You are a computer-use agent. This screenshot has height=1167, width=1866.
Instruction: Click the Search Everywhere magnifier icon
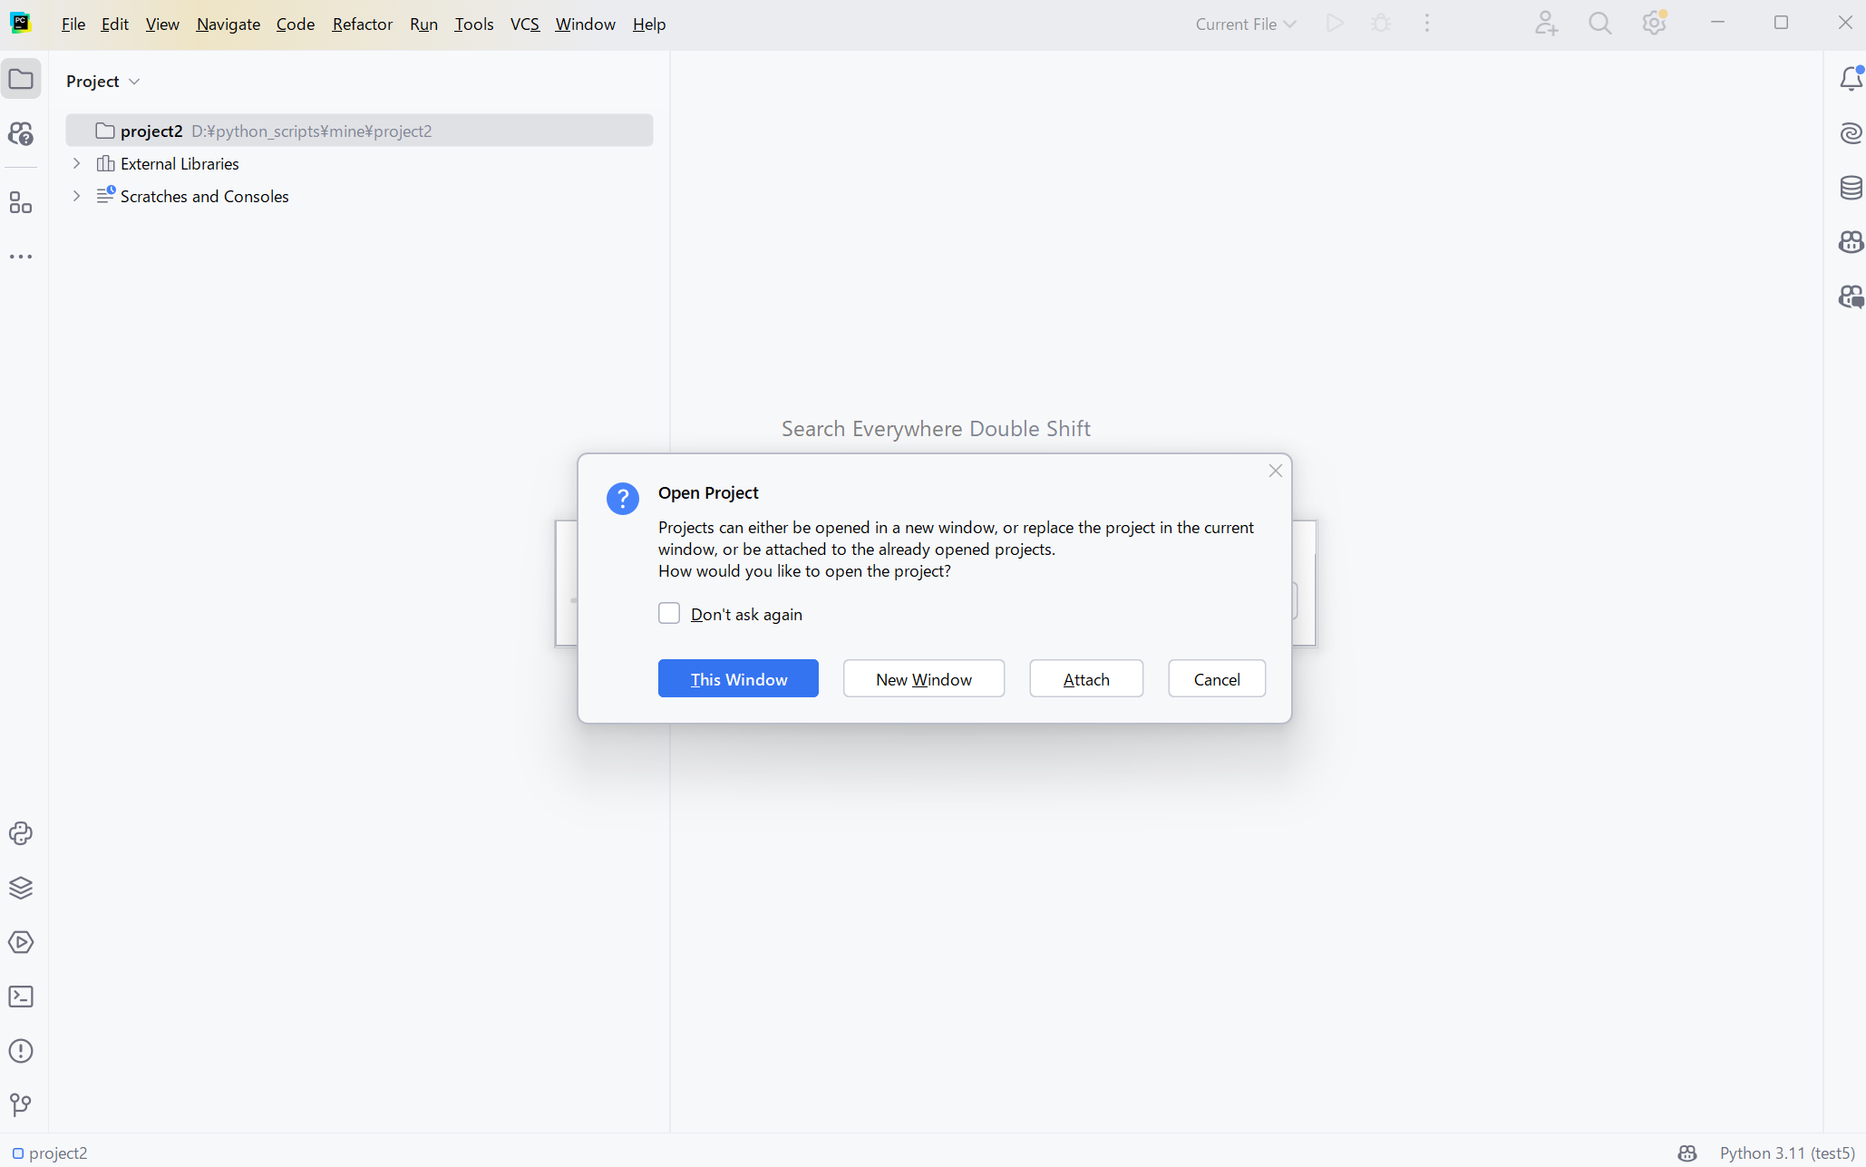tap(1600, 24)
